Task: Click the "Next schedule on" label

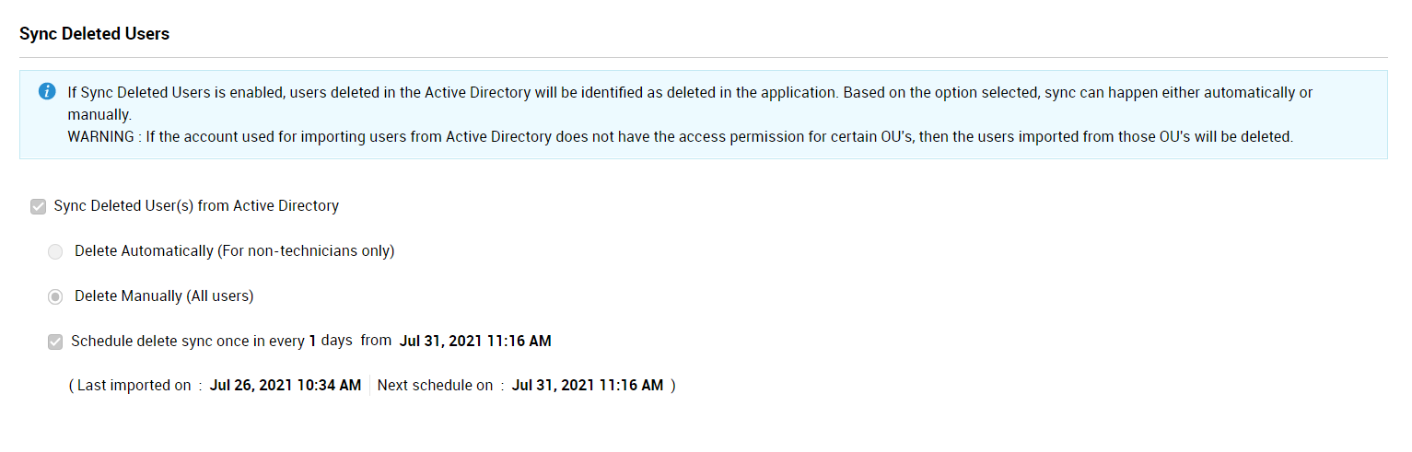Action: (435, 386)
